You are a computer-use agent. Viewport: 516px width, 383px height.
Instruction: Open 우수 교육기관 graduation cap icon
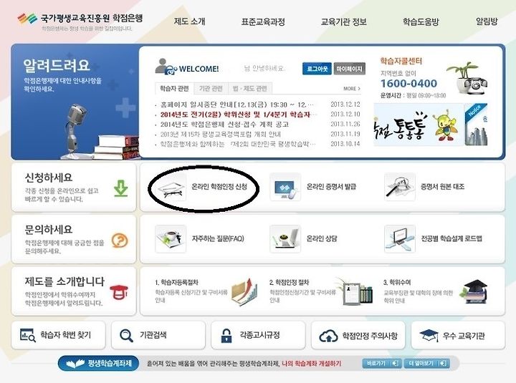coord(429,336)
